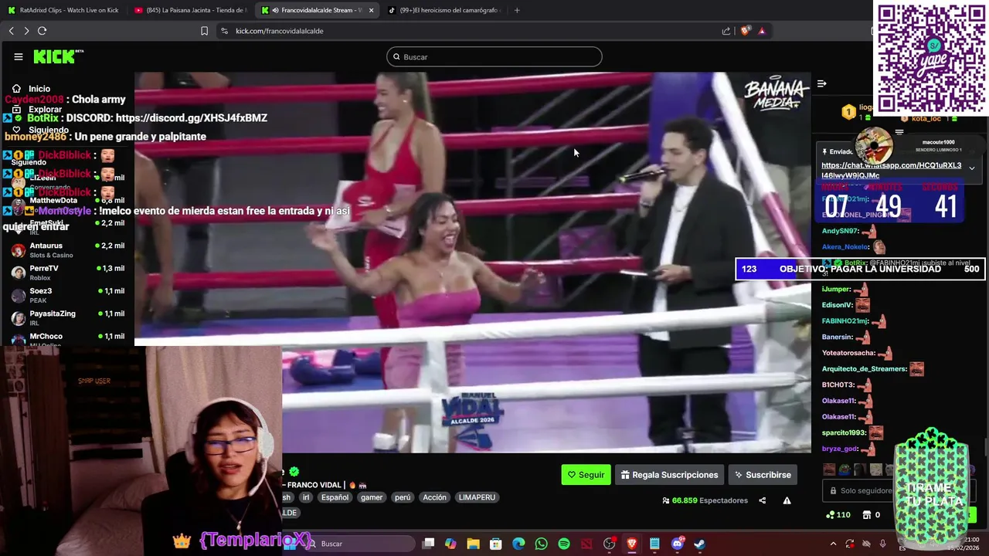Image resolution: width=989 pixels, height=556 pixels.
Task: Report stream with the warning icon
Action: [787, 500]
